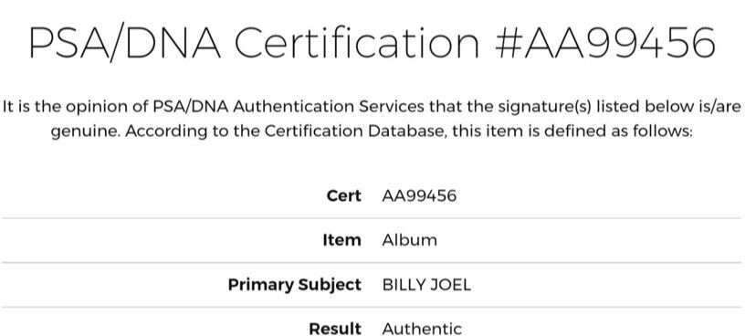
Task: Click the divider line below Primary Subject row
Action: (372, 307)
